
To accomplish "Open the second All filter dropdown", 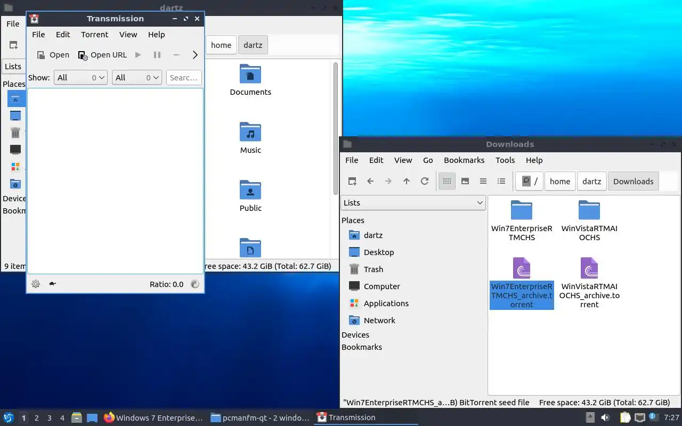I will pos(136,78).
